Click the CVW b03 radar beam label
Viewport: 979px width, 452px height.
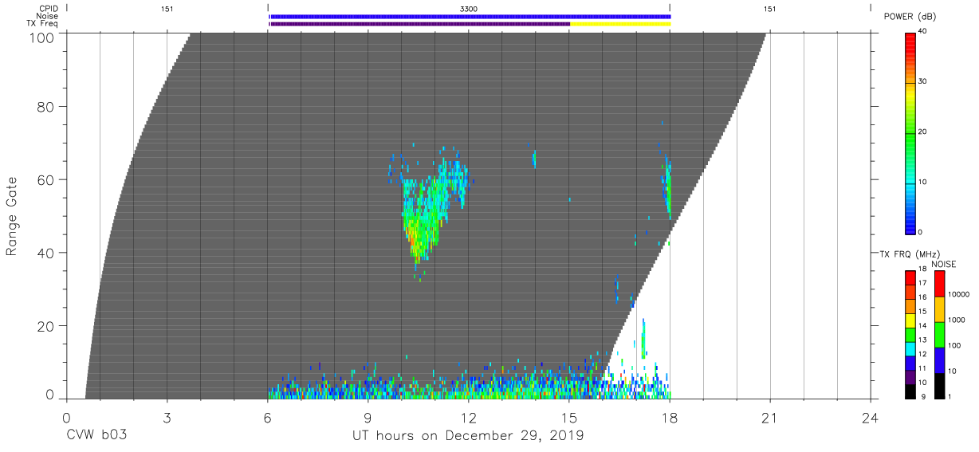click(96, 436)
